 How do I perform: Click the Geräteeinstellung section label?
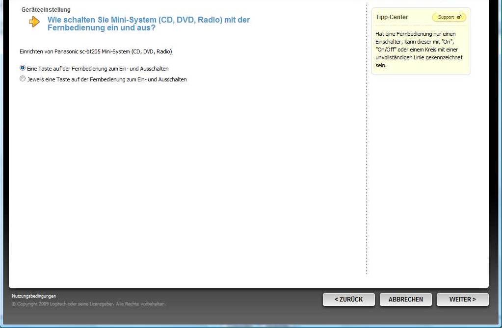coord(46,10)
